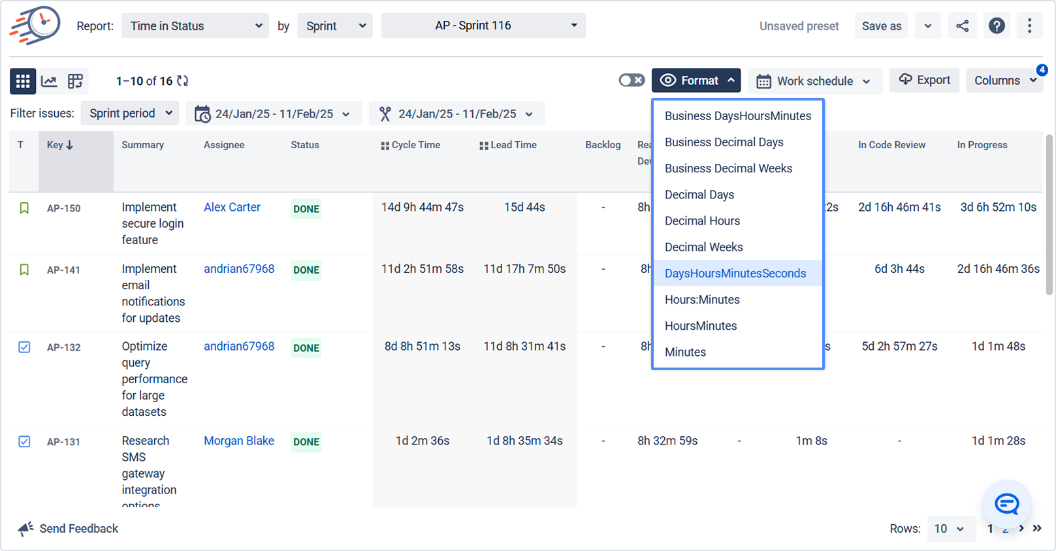
Task: Click the checkbox type icon for AP-131
Action: click(x=24, y=442)
